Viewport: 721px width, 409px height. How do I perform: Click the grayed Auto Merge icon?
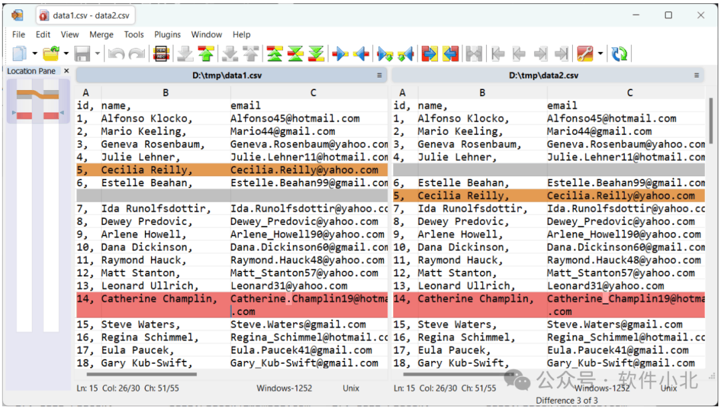pos(473,54)
